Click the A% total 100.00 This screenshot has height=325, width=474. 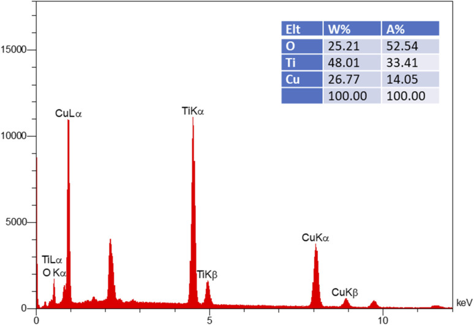coord(405,96)
